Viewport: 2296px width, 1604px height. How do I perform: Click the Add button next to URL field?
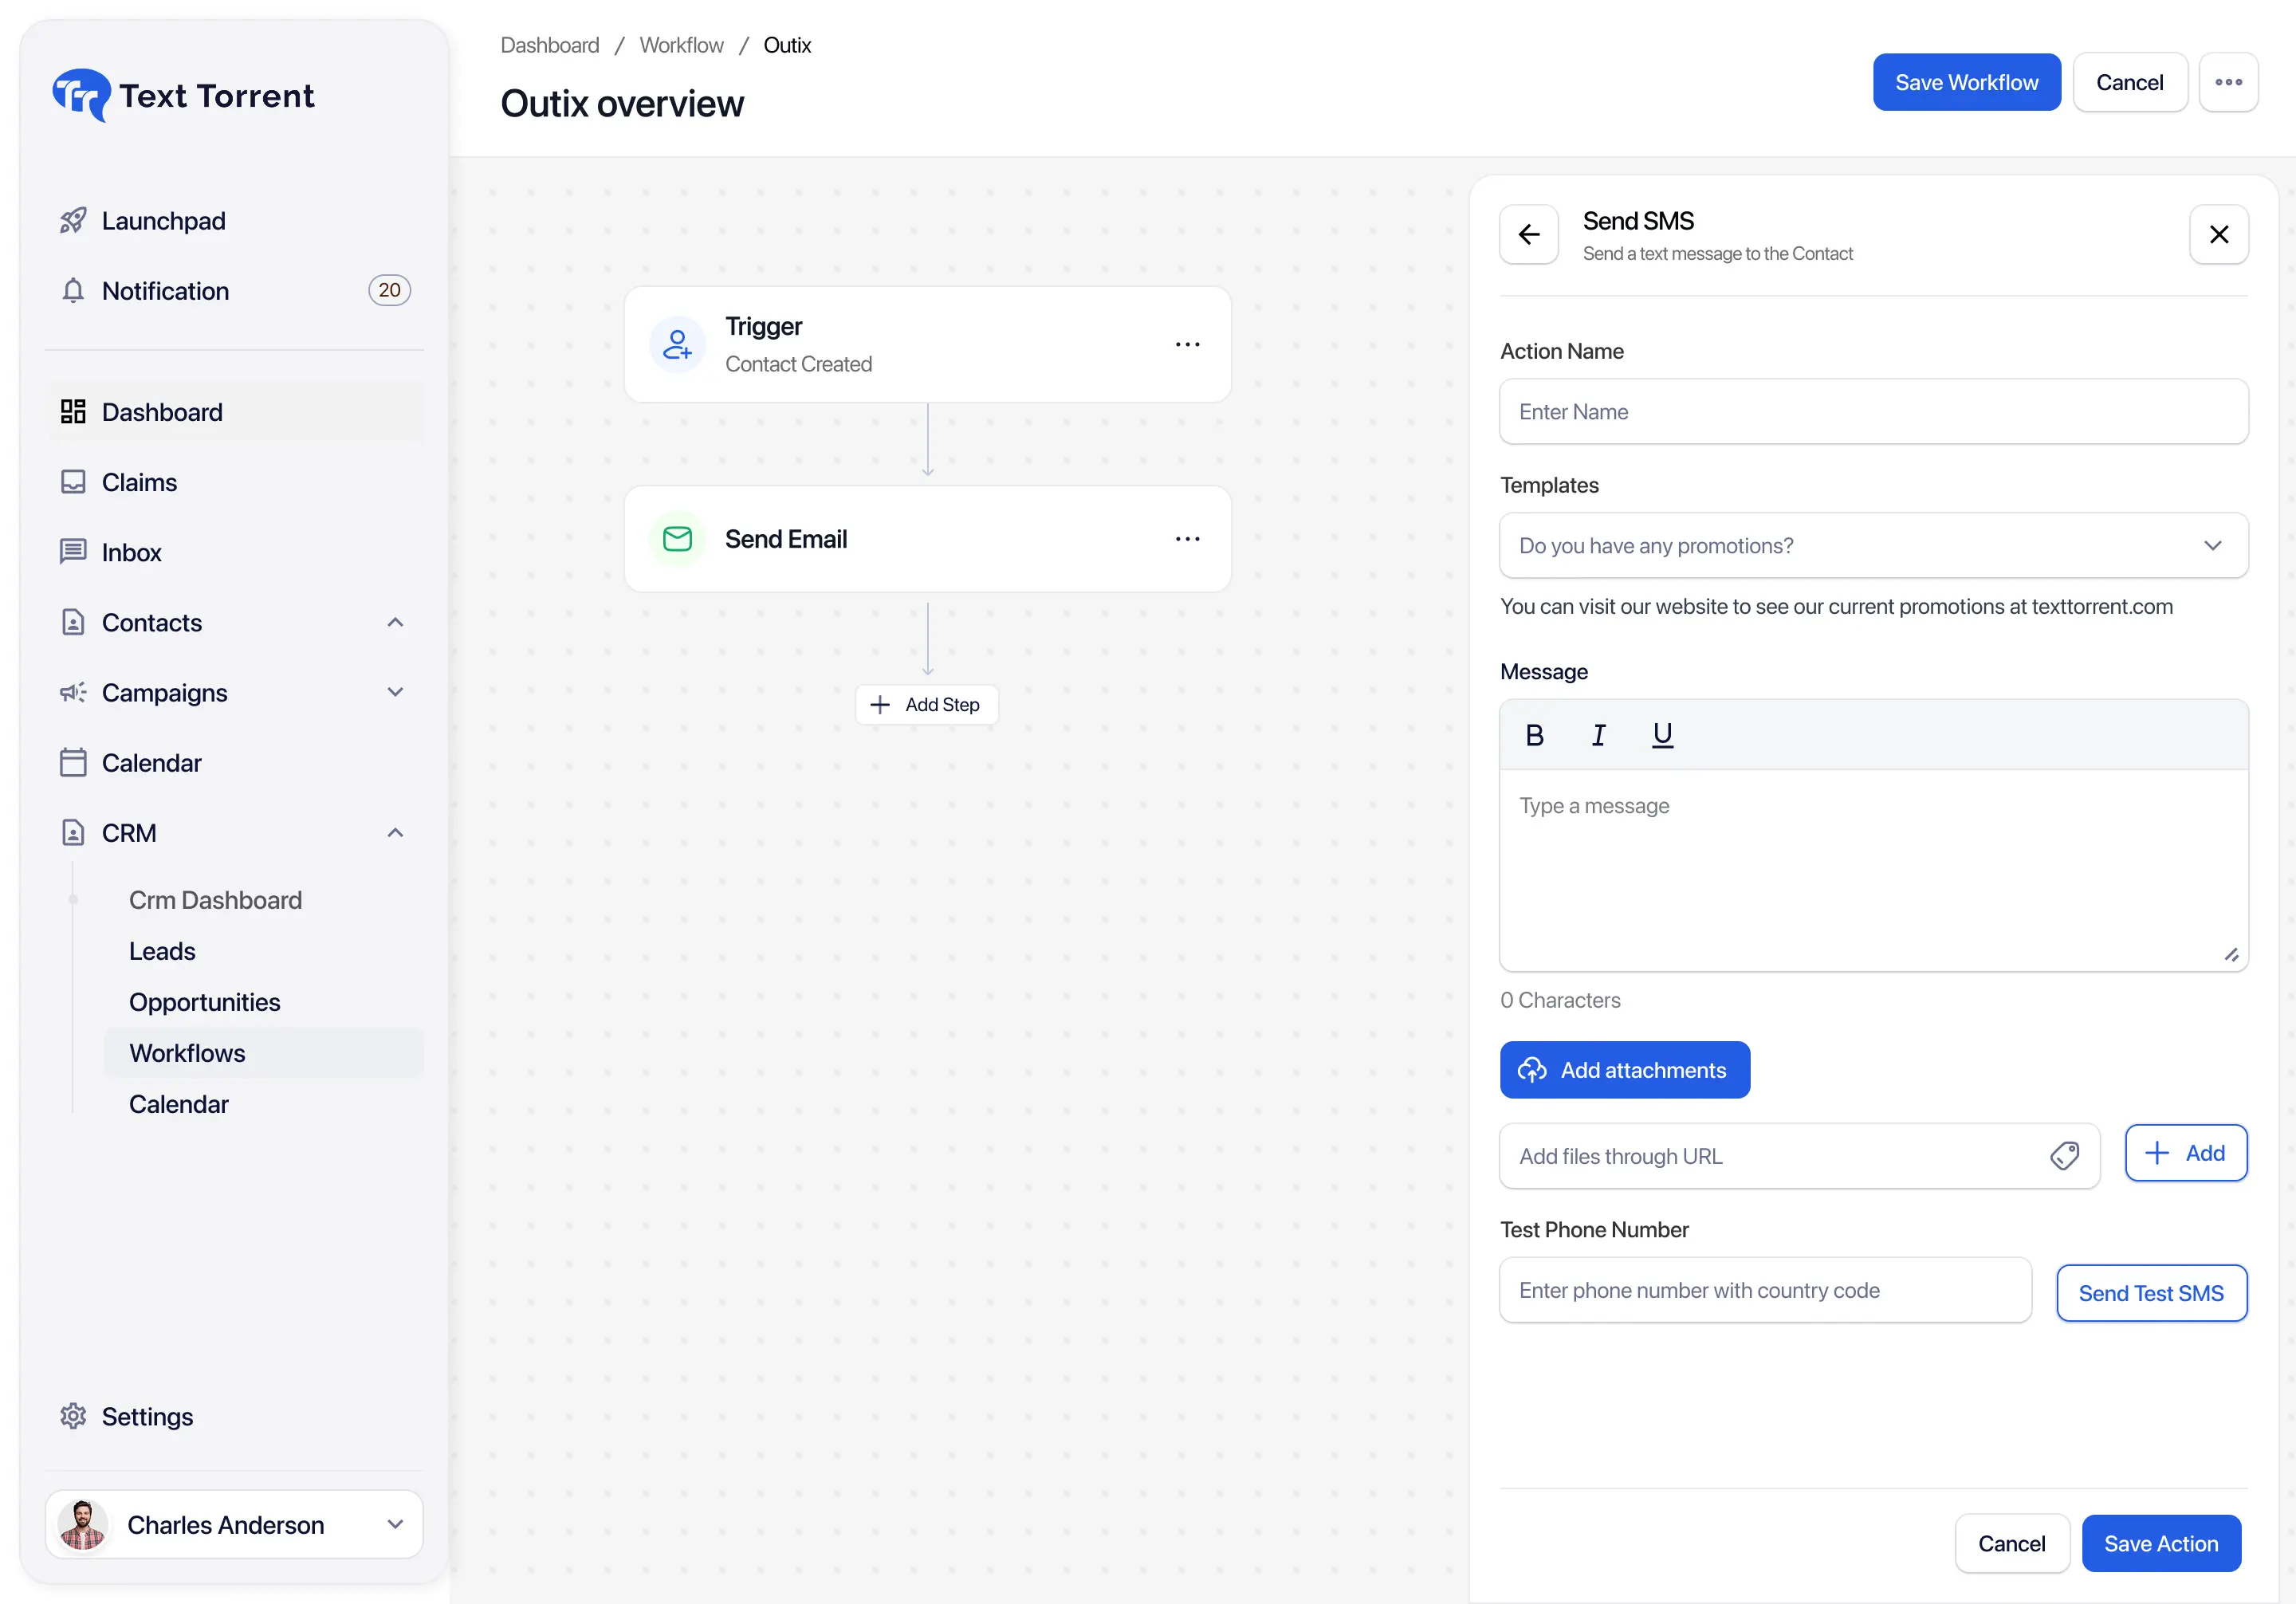tap(2185, 1153)
